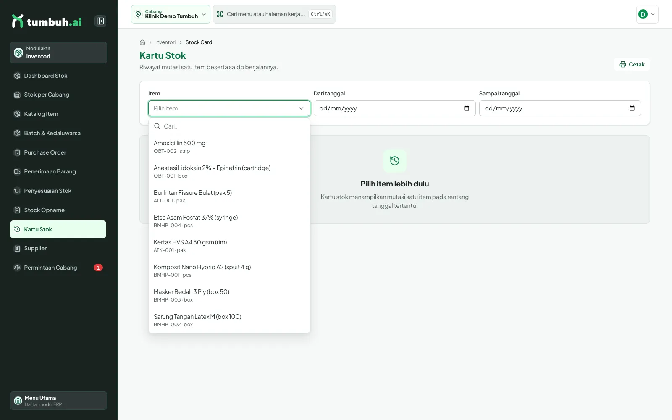Click the chevron in Pilih item field
Viewport: 672px width, 420px height.
pos(301,108)
